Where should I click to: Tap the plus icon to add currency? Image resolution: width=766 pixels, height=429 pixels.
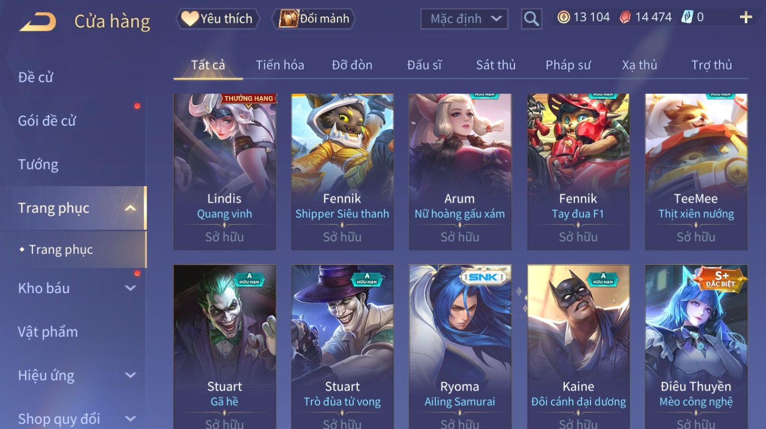pyautogui.click(x=746, y=17)
